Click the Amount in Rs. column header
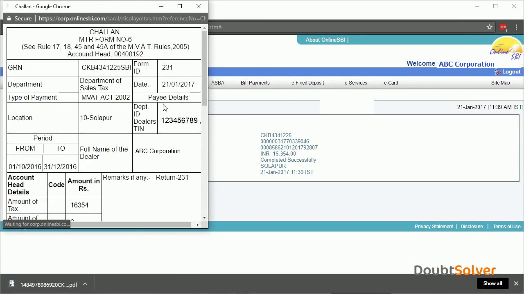The width and height of the screenshot is (524, 294). (84, 185)
